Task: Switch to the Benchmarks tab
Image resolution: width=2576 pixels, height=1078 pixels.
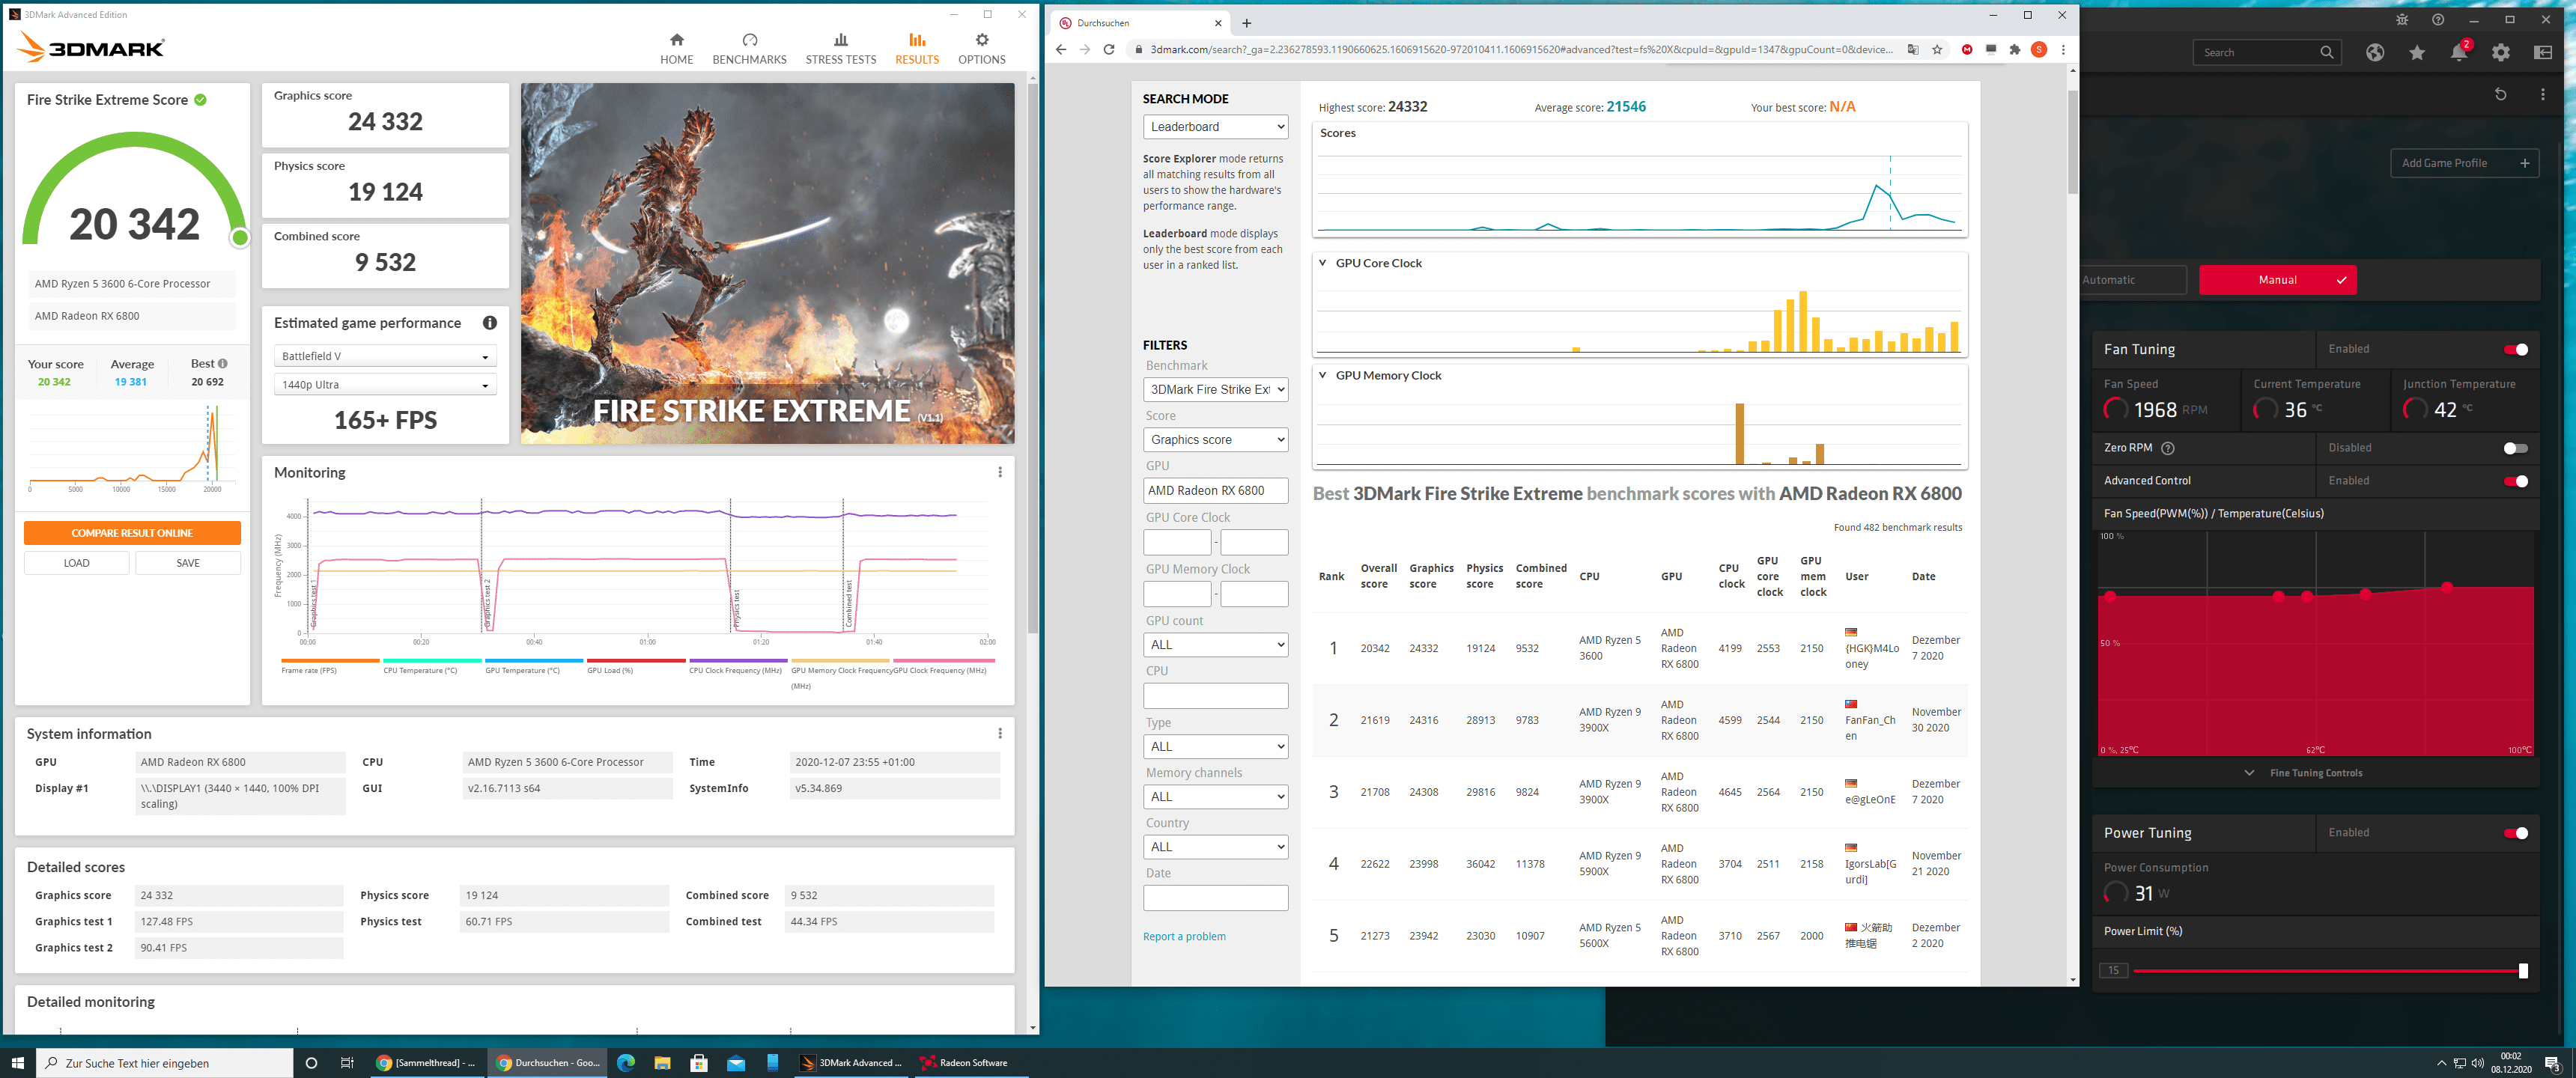Action: 749,48
